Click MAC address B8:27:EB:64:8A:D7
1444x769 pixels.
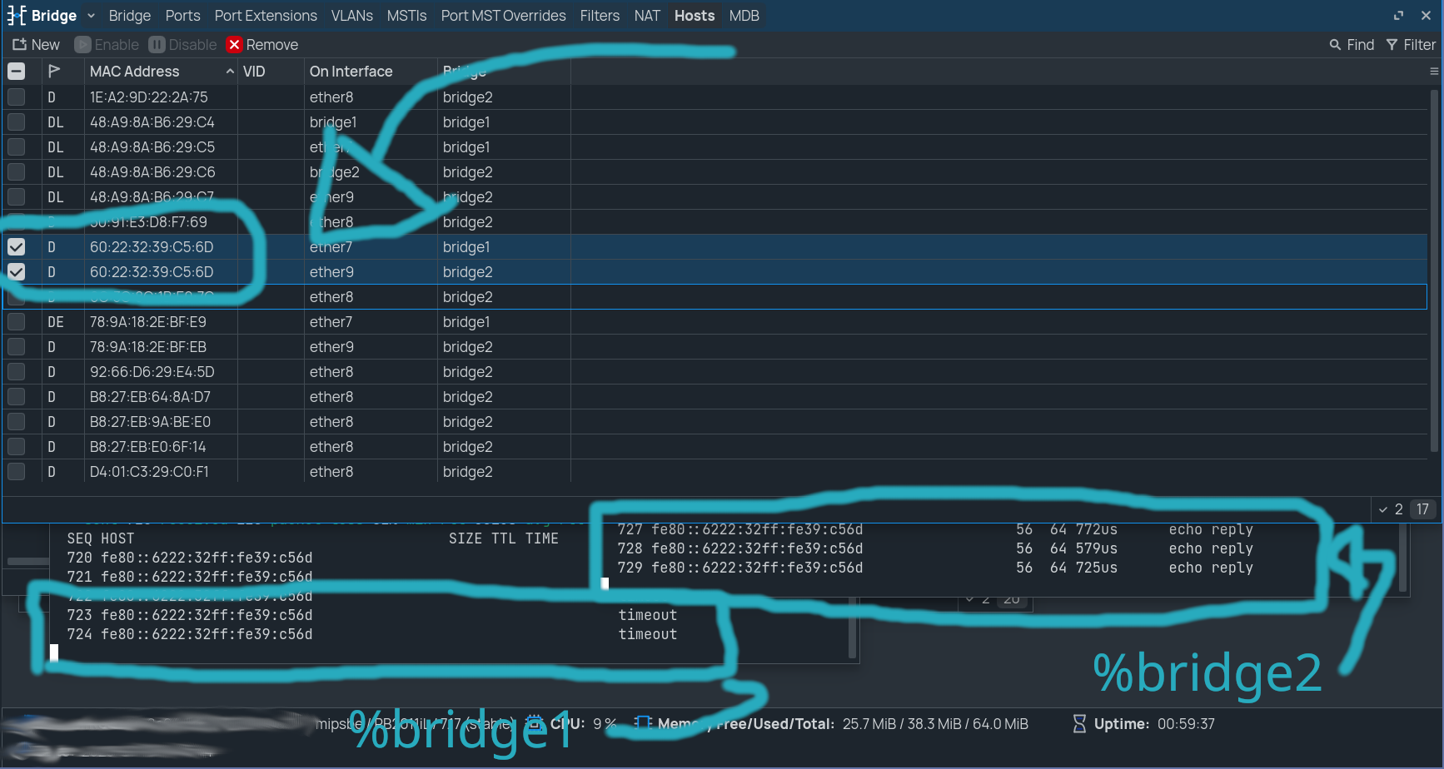[150, 397]
